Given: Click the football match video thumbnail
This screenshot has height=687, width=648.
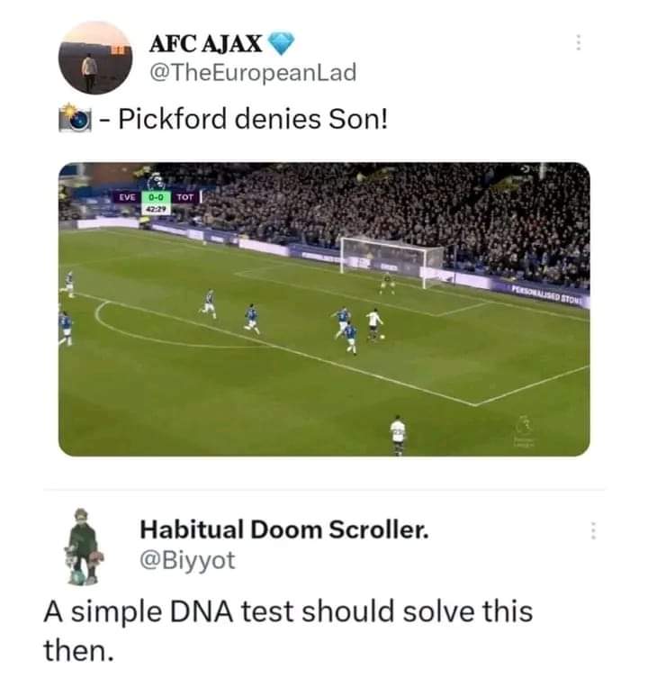Looking at the screenshot, I should click(x=324, y=310).
